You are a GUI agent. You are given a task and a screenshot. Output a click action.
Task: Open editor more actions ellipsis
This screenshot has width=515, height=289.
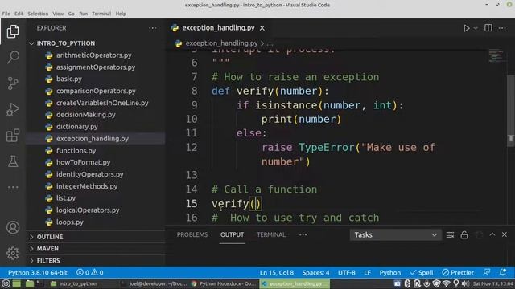pyautogui.click(x=502, y=28)
